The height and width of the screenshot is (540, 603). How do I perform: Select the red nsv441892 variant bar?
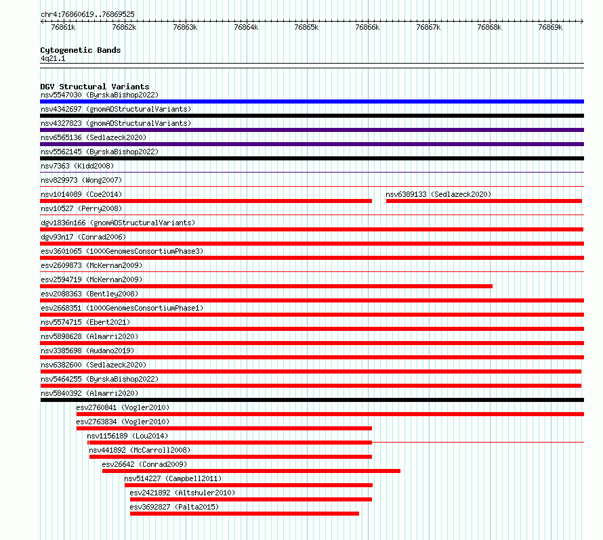click(231, 457)
